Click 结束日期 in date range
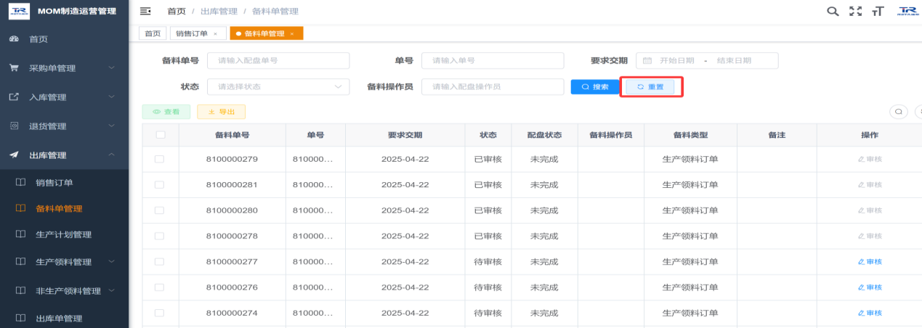Image resolution: width=922 pixels, height=328 pixels. (x=734, y=60)
